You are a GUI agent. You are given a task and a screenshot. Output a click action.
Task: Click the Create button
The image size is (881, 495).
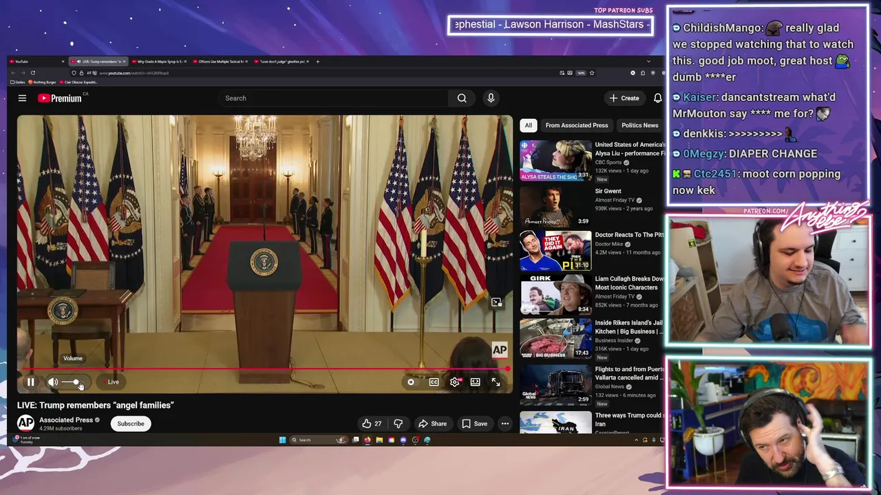tap(624, 98)
